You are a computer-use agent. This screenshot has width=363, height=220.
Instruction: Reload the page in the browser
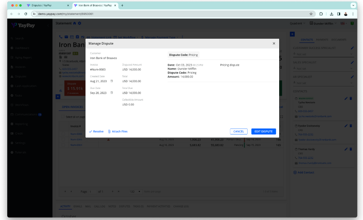(26, 13)
